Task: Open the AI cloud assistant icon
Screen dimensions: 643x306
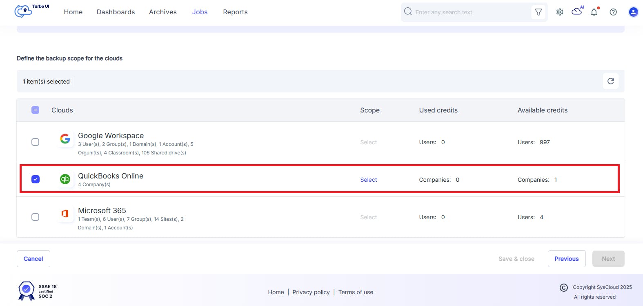Action: click(x=578, y=11)
